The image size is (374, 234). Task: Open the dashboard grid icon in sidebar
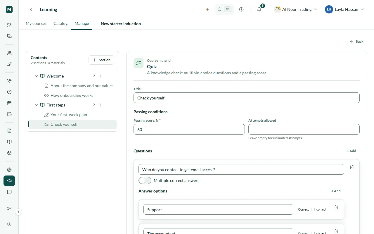point(9,25)
